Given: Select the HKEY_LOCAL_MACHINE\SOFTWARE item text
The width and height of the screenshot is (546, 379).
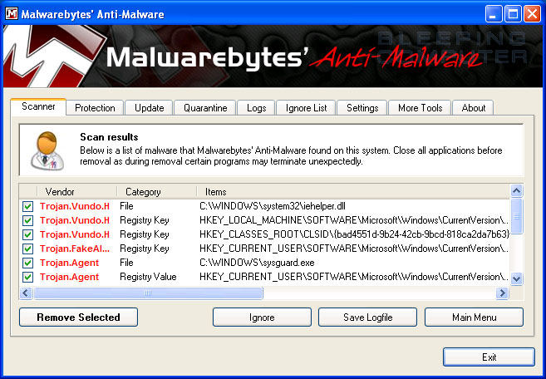Looking at the screenshot, I should [354, 220].
